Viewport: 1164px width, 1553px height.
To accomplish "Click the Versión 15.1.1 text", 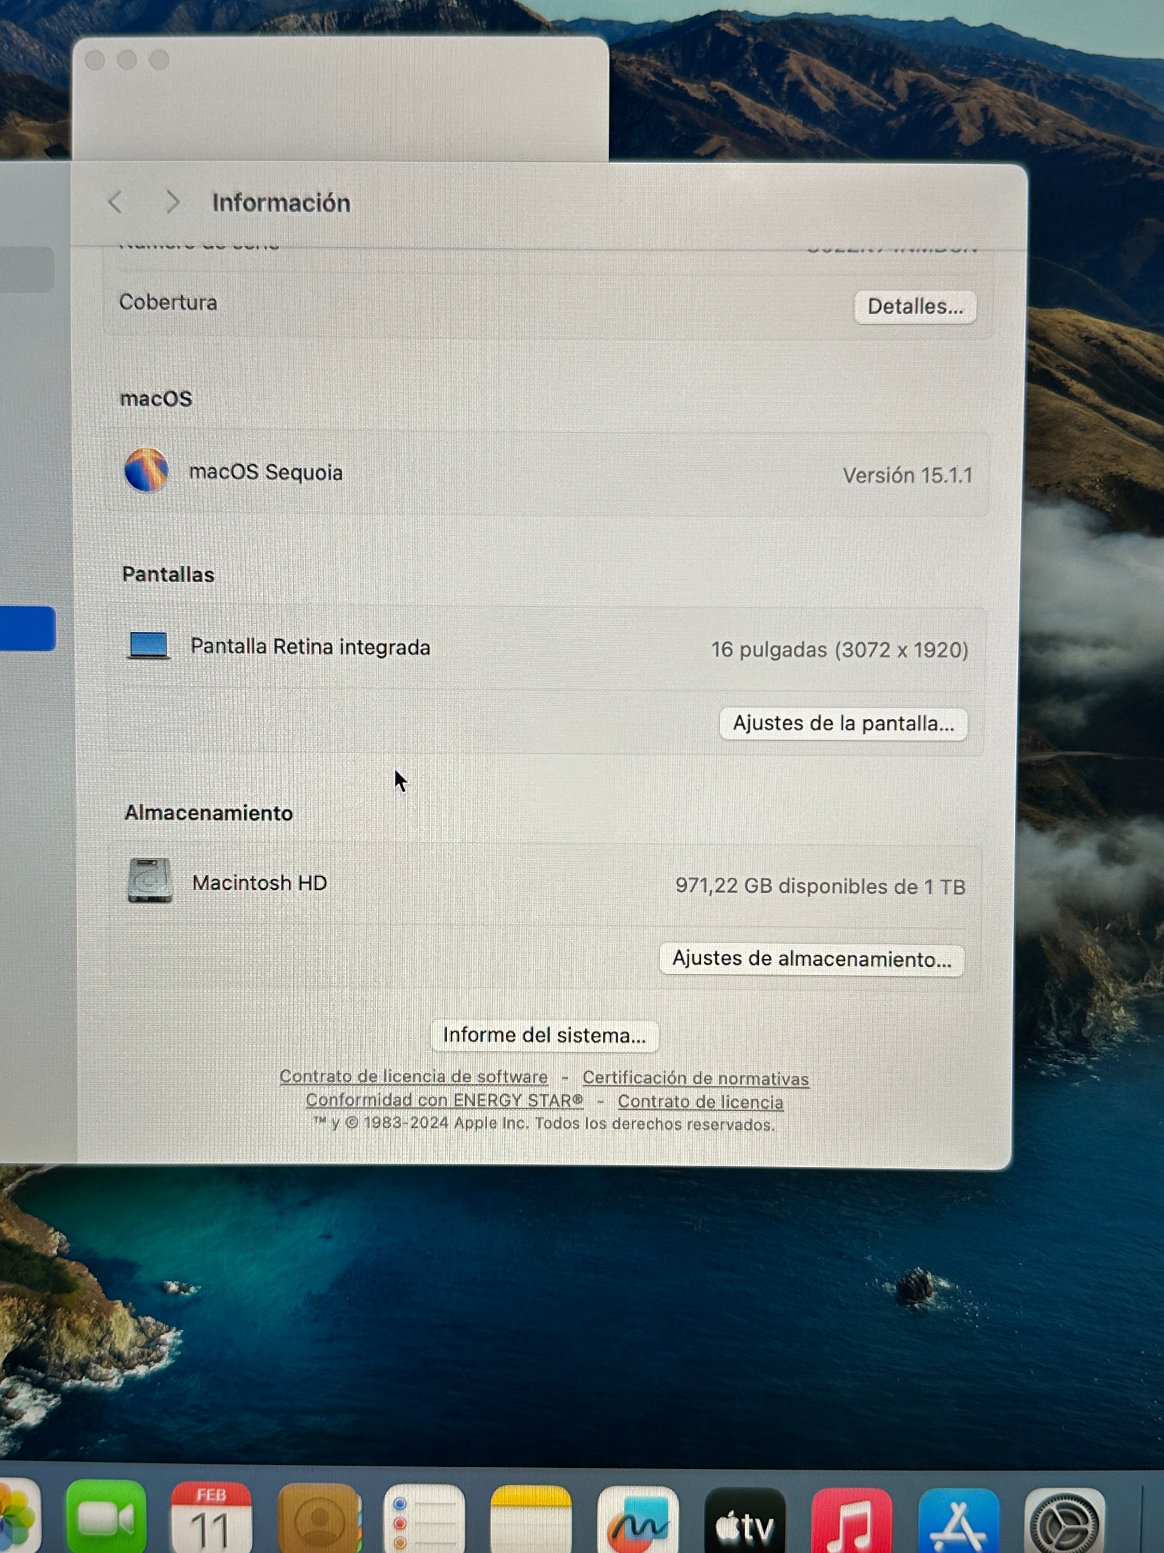I will (907, 475).
